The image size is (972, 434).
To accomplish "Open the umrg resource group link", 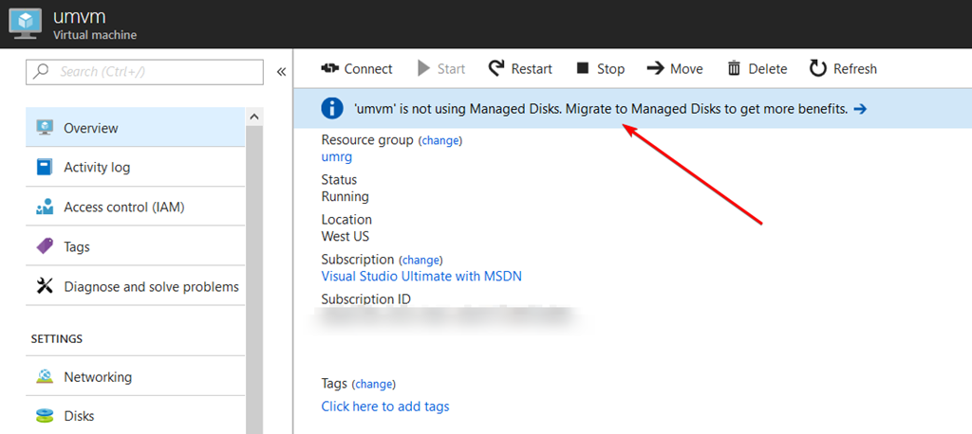I will coord(337,157).
